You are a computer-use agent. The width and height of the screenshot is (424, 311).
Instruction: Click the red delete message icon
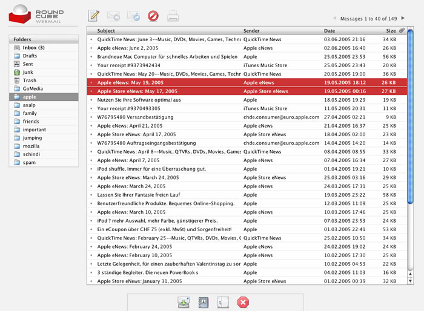pyautogui.click(x=153, y=16)
